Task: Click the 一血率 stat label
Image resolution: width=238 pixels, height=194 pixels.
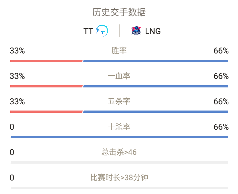Action: point(119,76)
